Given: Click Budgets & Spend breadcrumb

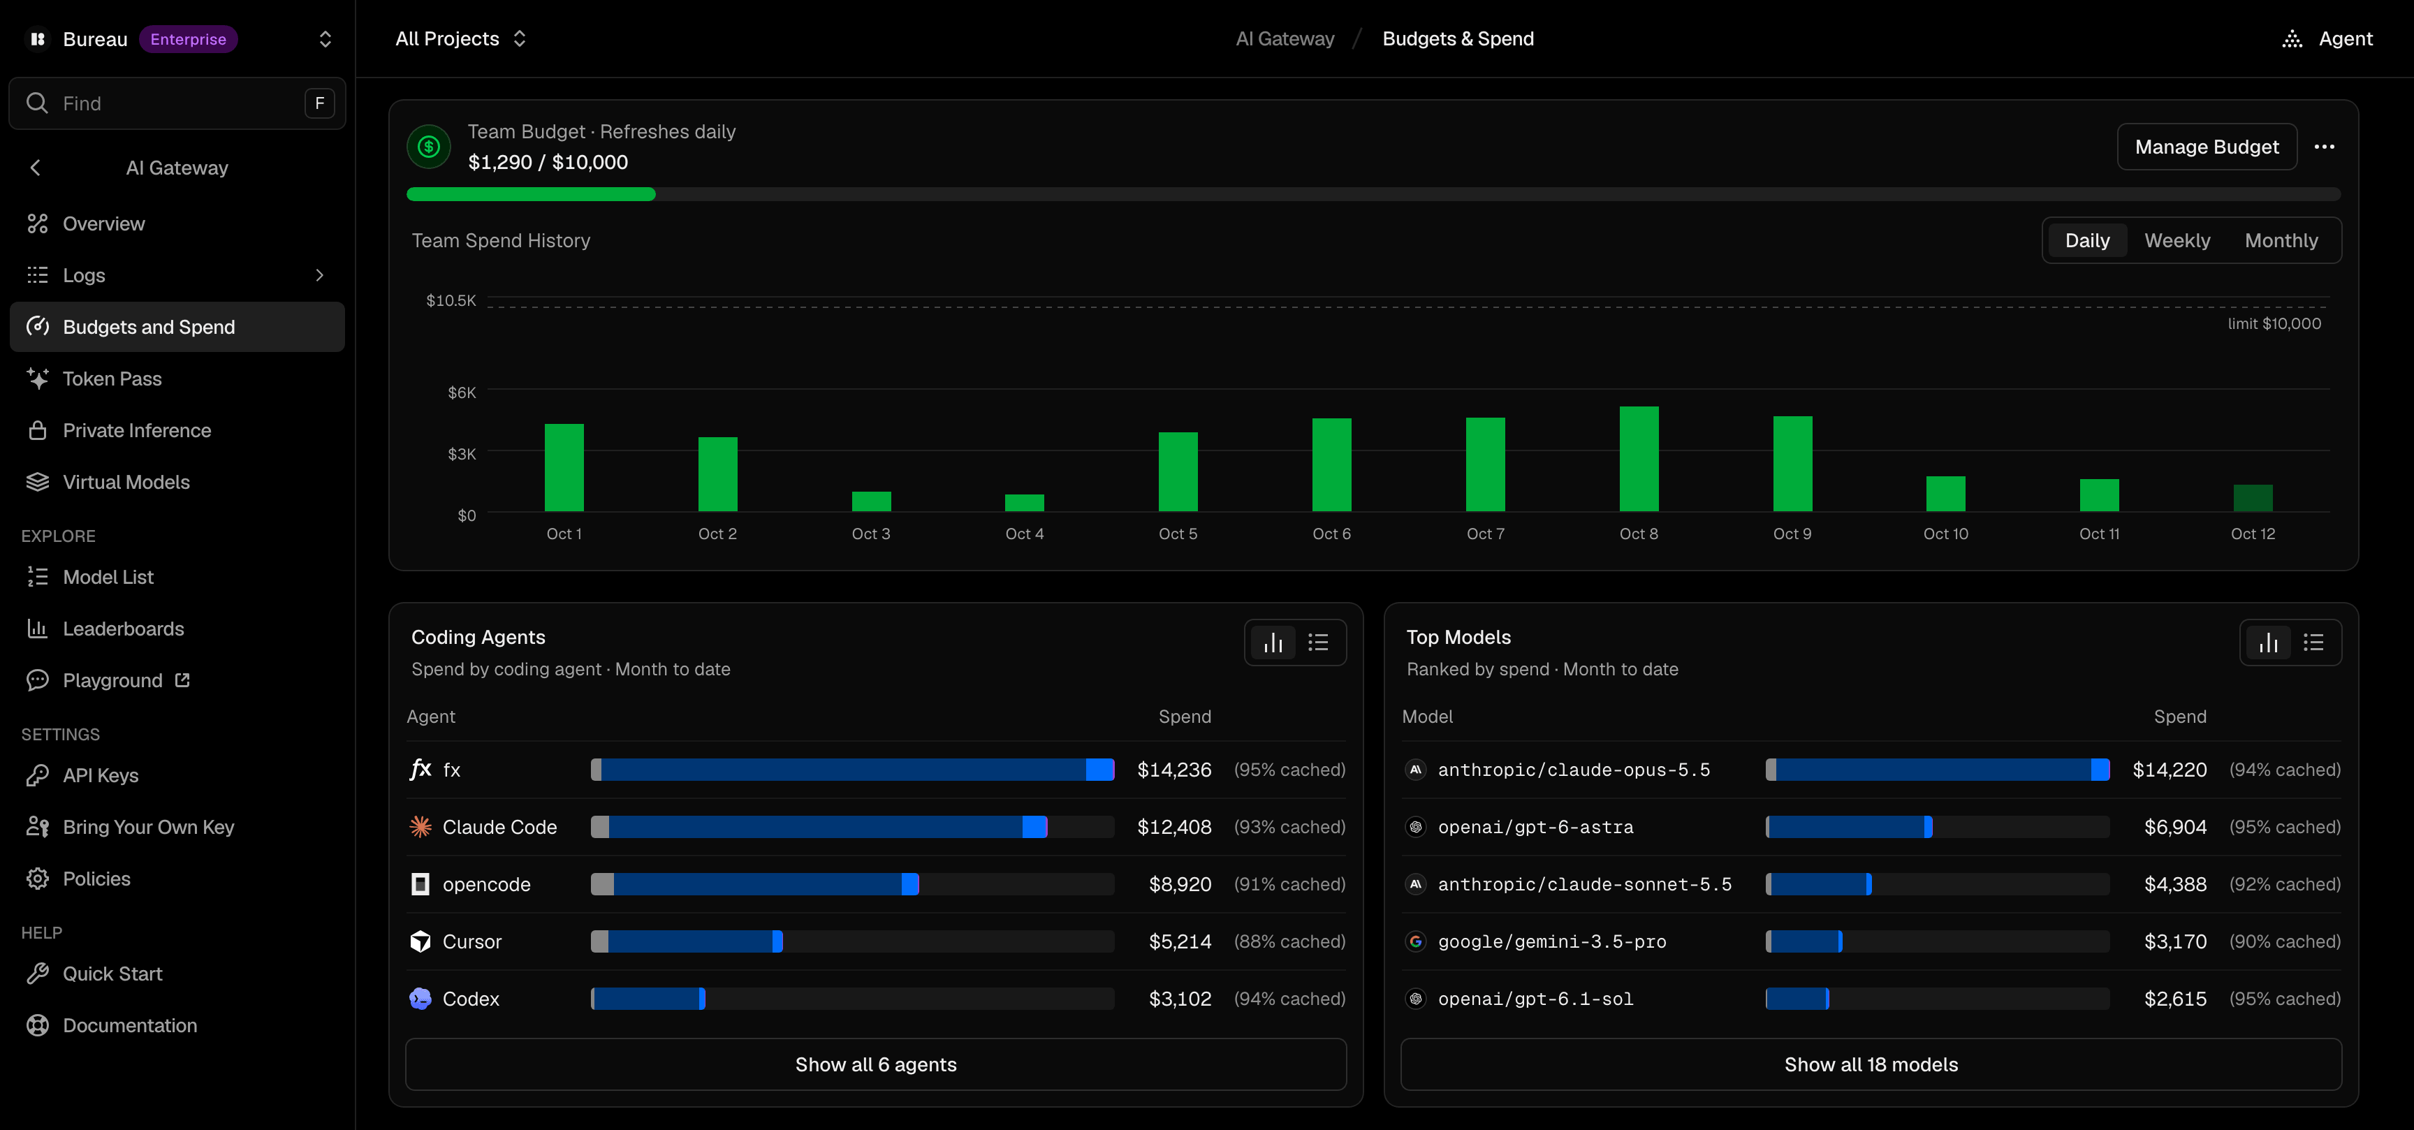Looking at the screenshot, I should pos(1458,38).
